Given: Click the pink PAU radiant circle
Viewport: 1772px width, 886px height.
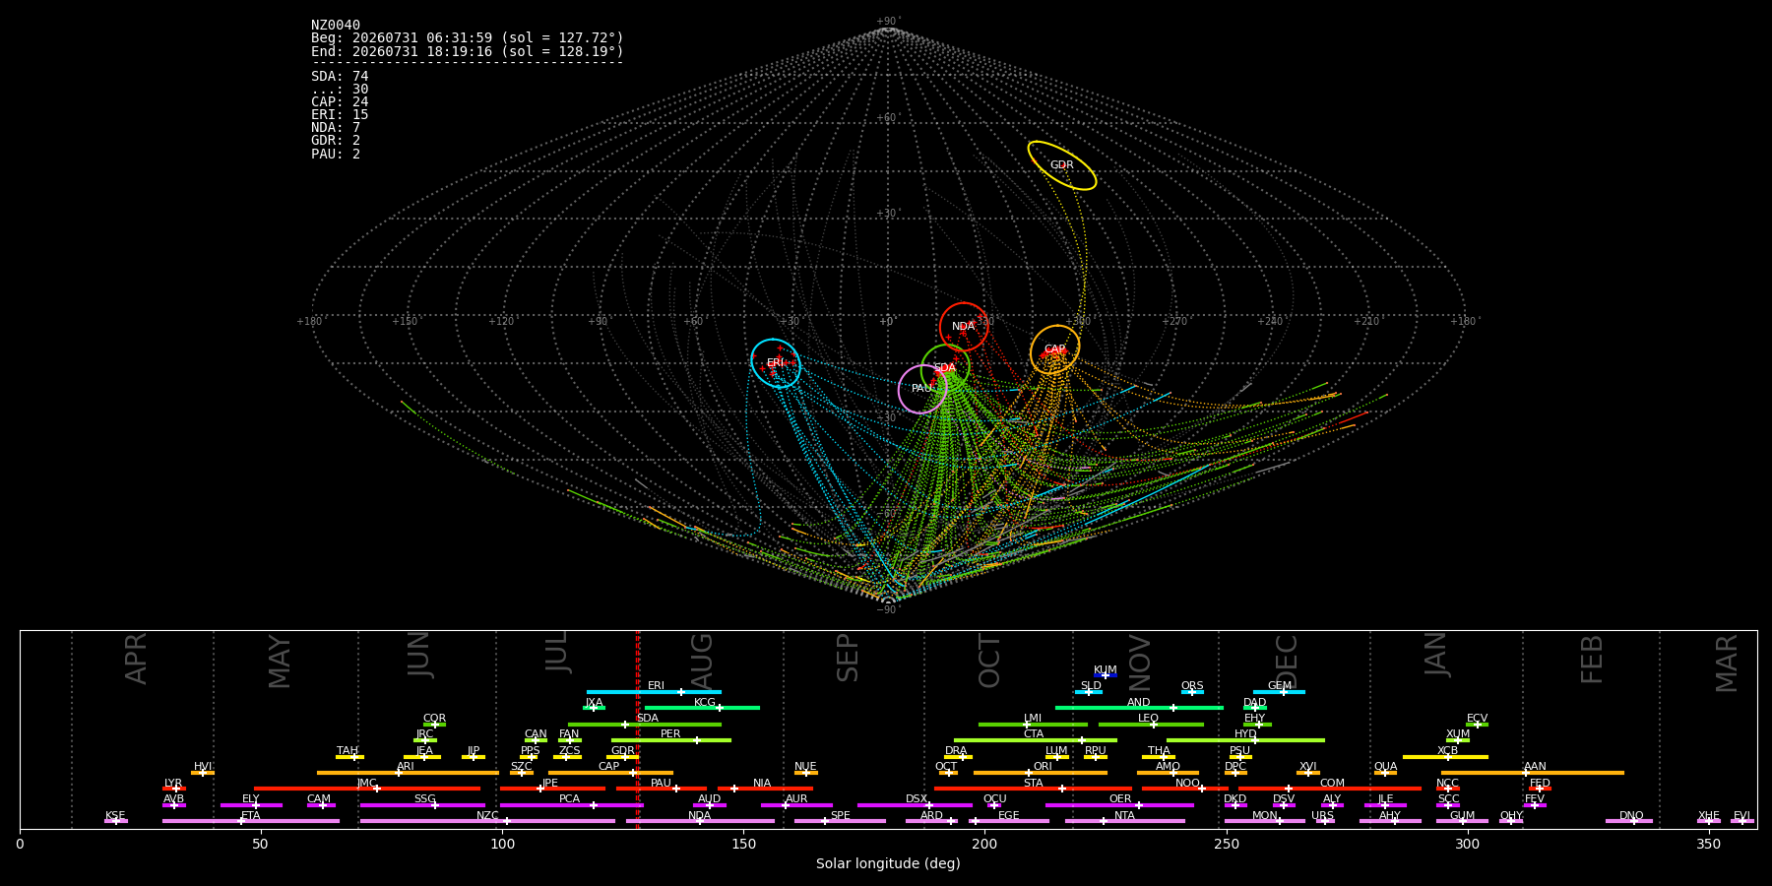Looking at the screenshot, I should [922, 389].
